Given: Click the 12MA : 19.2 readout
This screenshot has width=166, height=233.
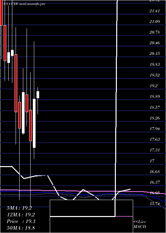Looking at the screenshot, I should pos(21,215).
